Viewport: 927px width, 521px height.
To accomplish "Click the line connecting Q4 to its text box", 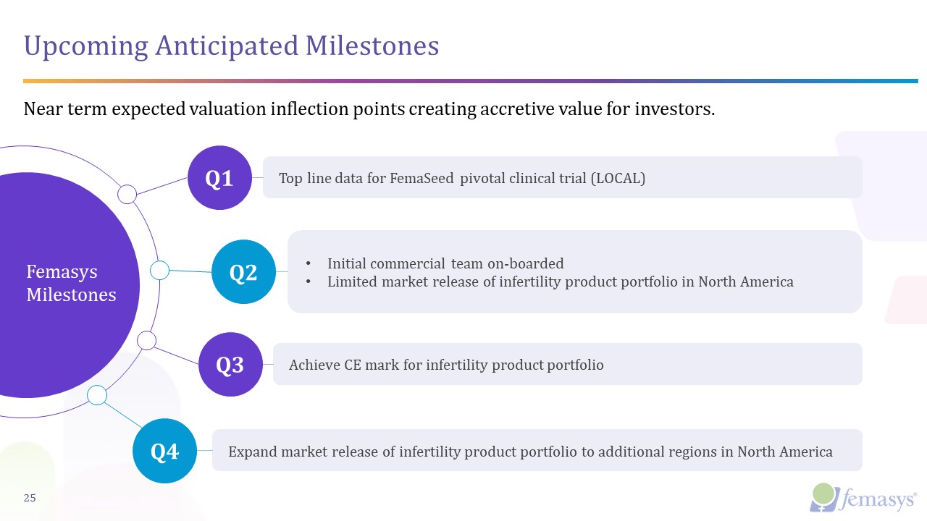I will (x=204, y=451).
